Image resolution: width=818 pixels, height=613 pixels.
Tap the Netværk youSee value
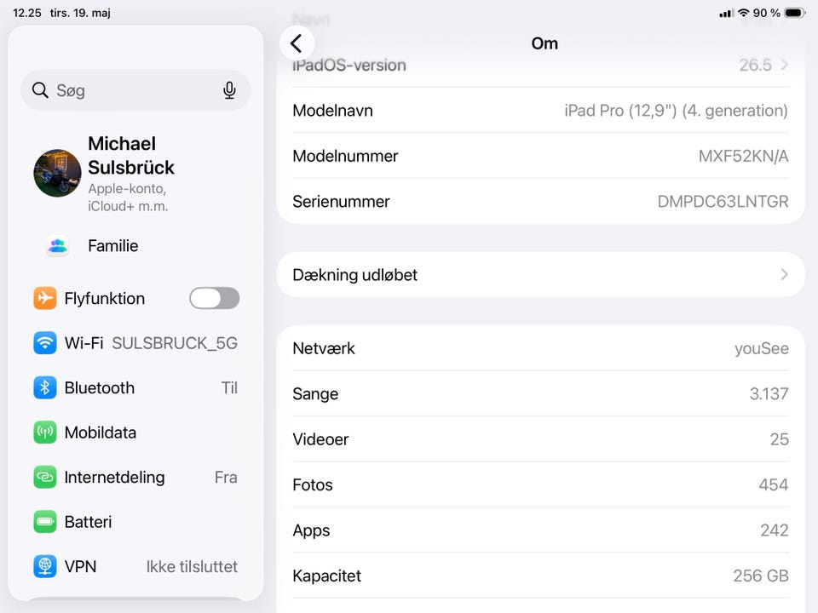pos(762,348)
